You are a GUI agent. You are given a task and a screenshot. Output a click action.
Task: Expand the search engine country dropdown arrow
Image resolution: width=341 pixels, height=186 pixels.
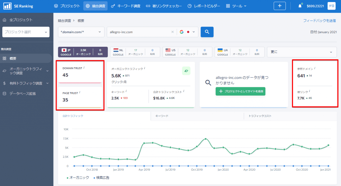point(193,32)
